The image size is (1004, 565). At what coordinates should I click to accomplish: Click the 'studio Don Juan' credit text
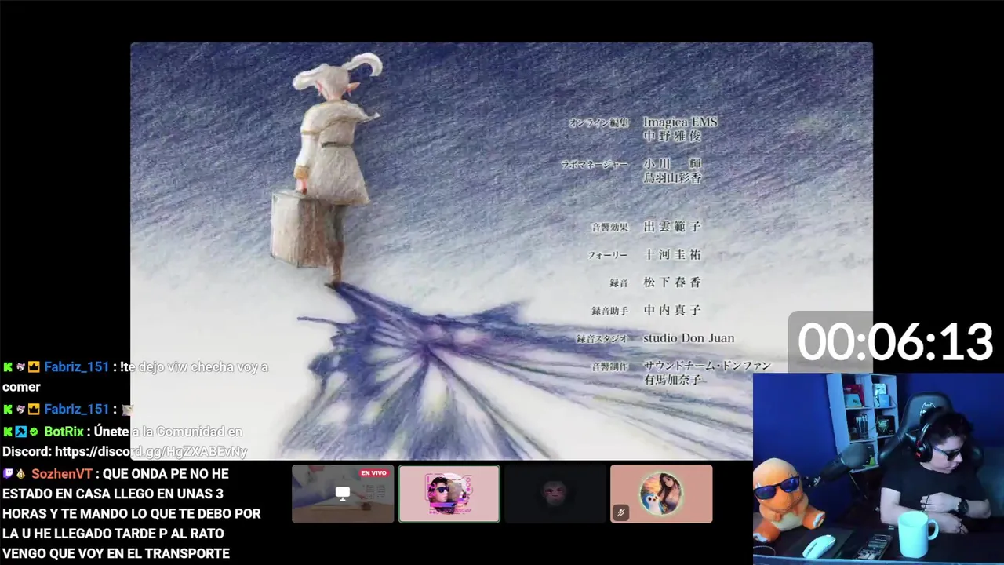pos(689,338)
